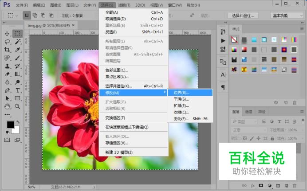Select the Dodge tool
Viewport: 307px width, 191px height.
(18, 82)
